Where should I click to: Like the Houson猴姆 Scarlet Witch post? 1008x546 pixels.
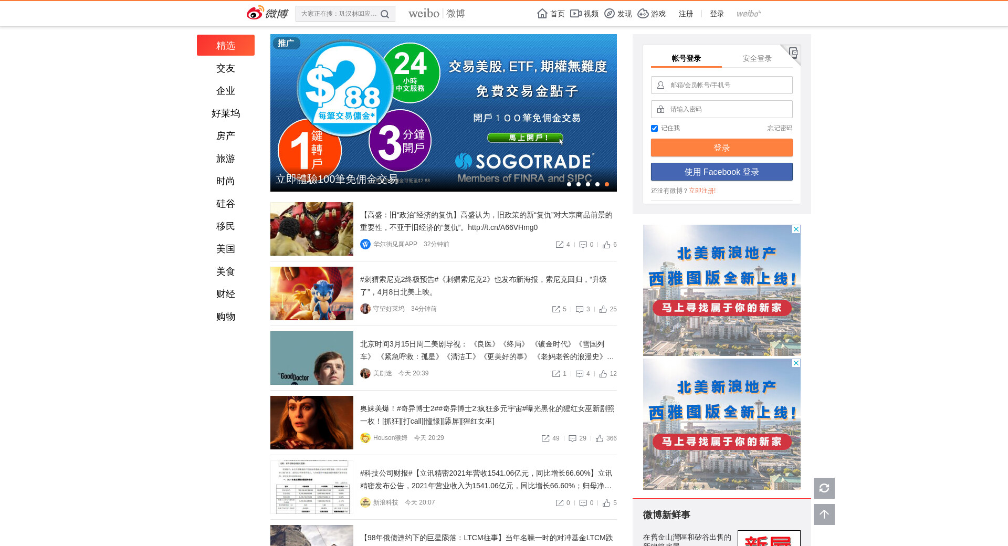[x=600, y=438]
